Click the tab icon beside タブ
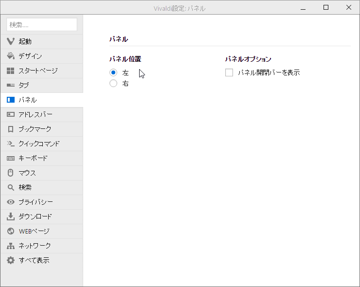Image resolution: width=360 pixels, height=287 pixels. tap(11, 85)
